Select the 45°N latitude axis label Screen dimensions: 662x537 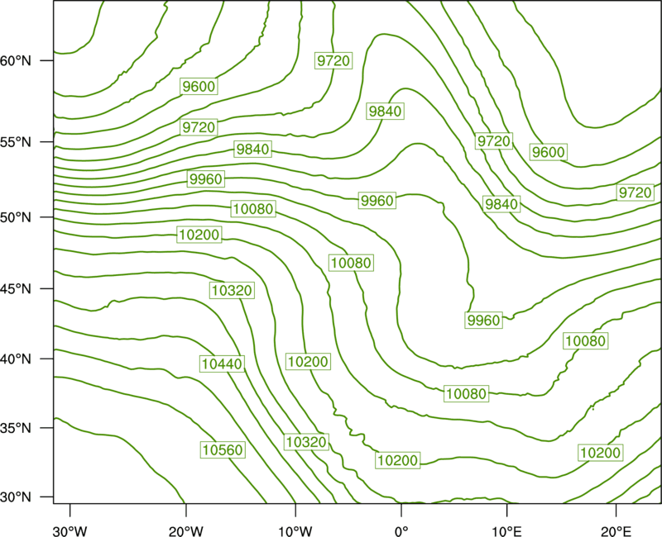[x=16, y=288]
